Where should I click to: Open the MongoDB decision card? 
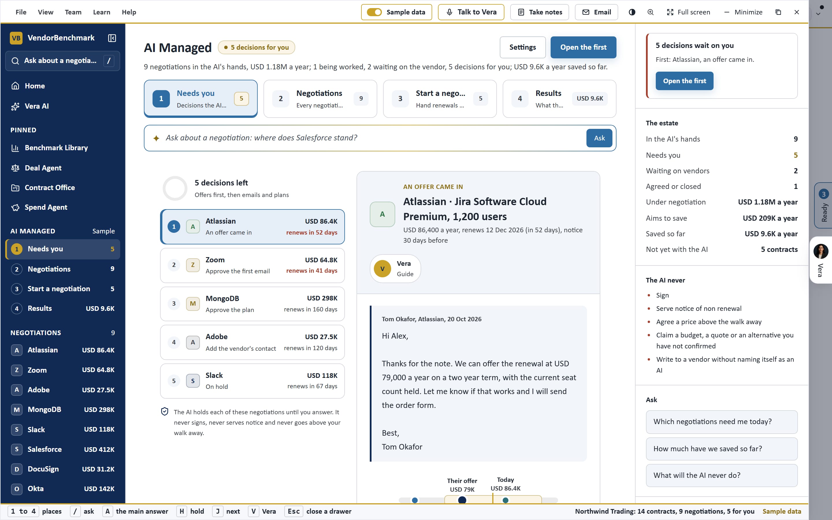point(252,304)
